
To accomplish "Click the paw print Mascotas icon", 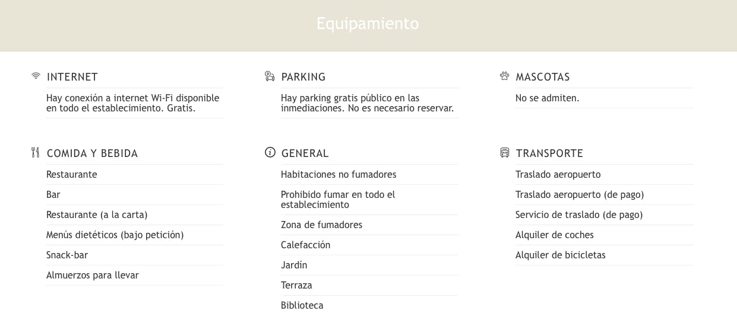I will [x=504, y=76].
